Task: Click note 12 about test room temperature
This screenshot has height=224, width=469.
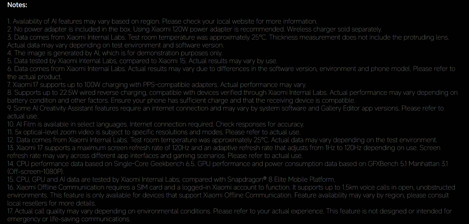Action: point(222,140)
